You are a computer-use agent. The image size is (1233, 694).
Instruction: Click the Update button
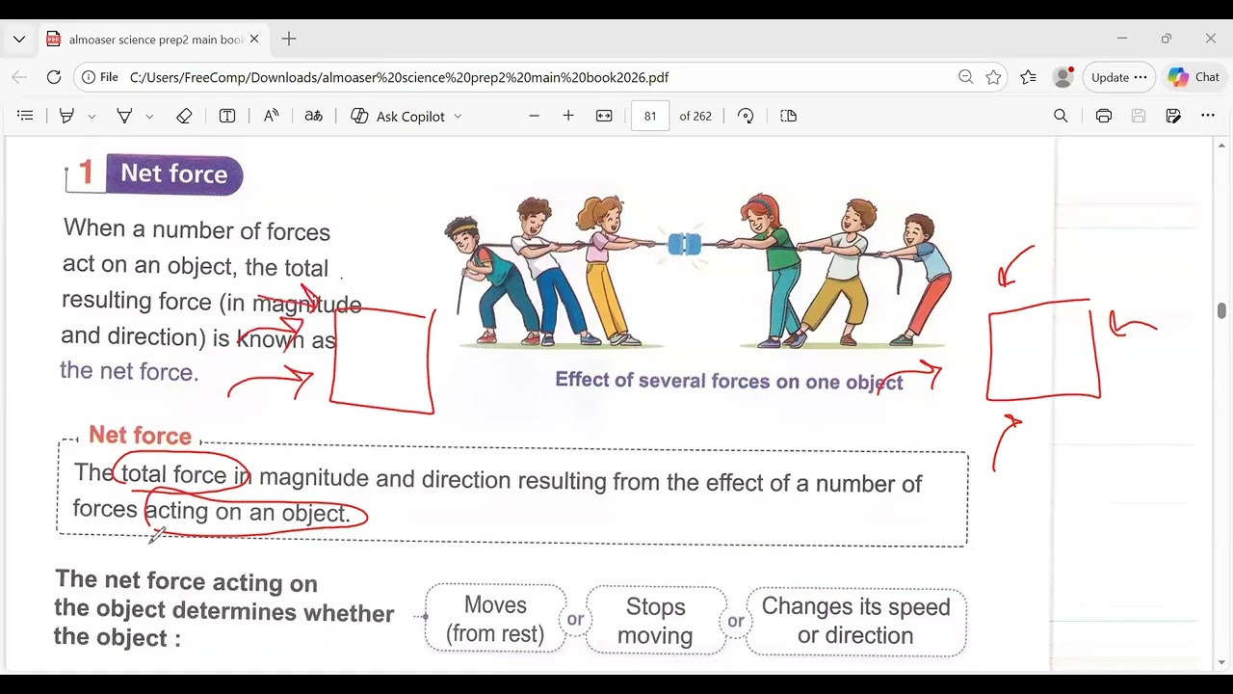(x=1118, y=77)
